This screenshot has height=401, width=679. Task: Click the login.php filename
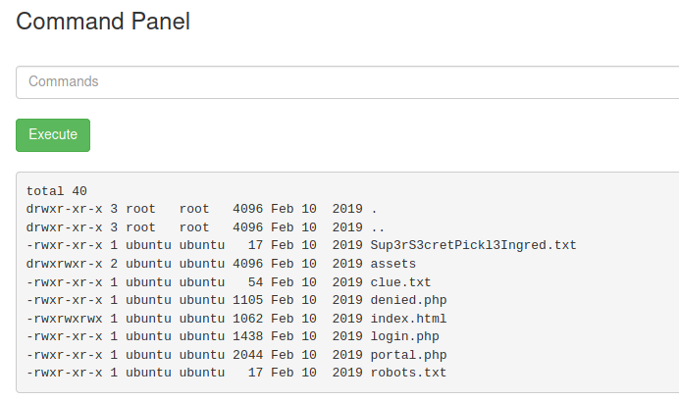point(404,336)
